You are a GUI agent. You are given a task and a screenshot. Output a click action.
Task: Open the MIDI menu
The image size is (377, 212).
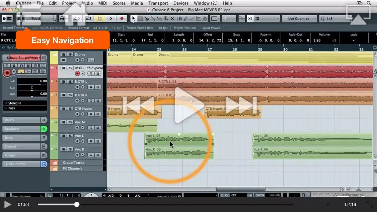[x=103, y=3]
